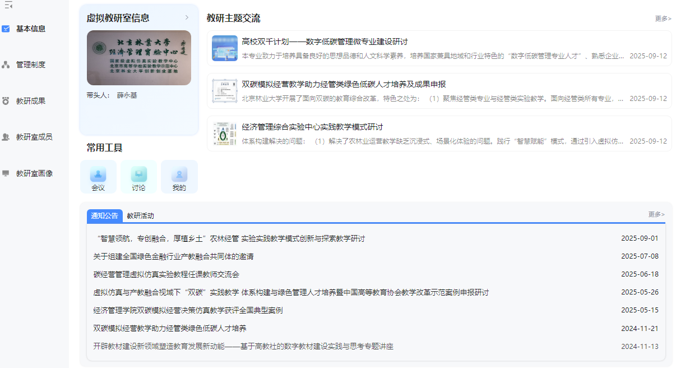676x368 pixels.
Task: Open the 讨论 tool
Action: (138, 176)
